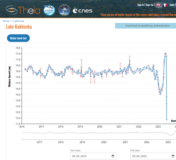The height and width of the screenshot is (160, 176).
Task: Click the peak data point near 17.5 m
Action: 165,54
